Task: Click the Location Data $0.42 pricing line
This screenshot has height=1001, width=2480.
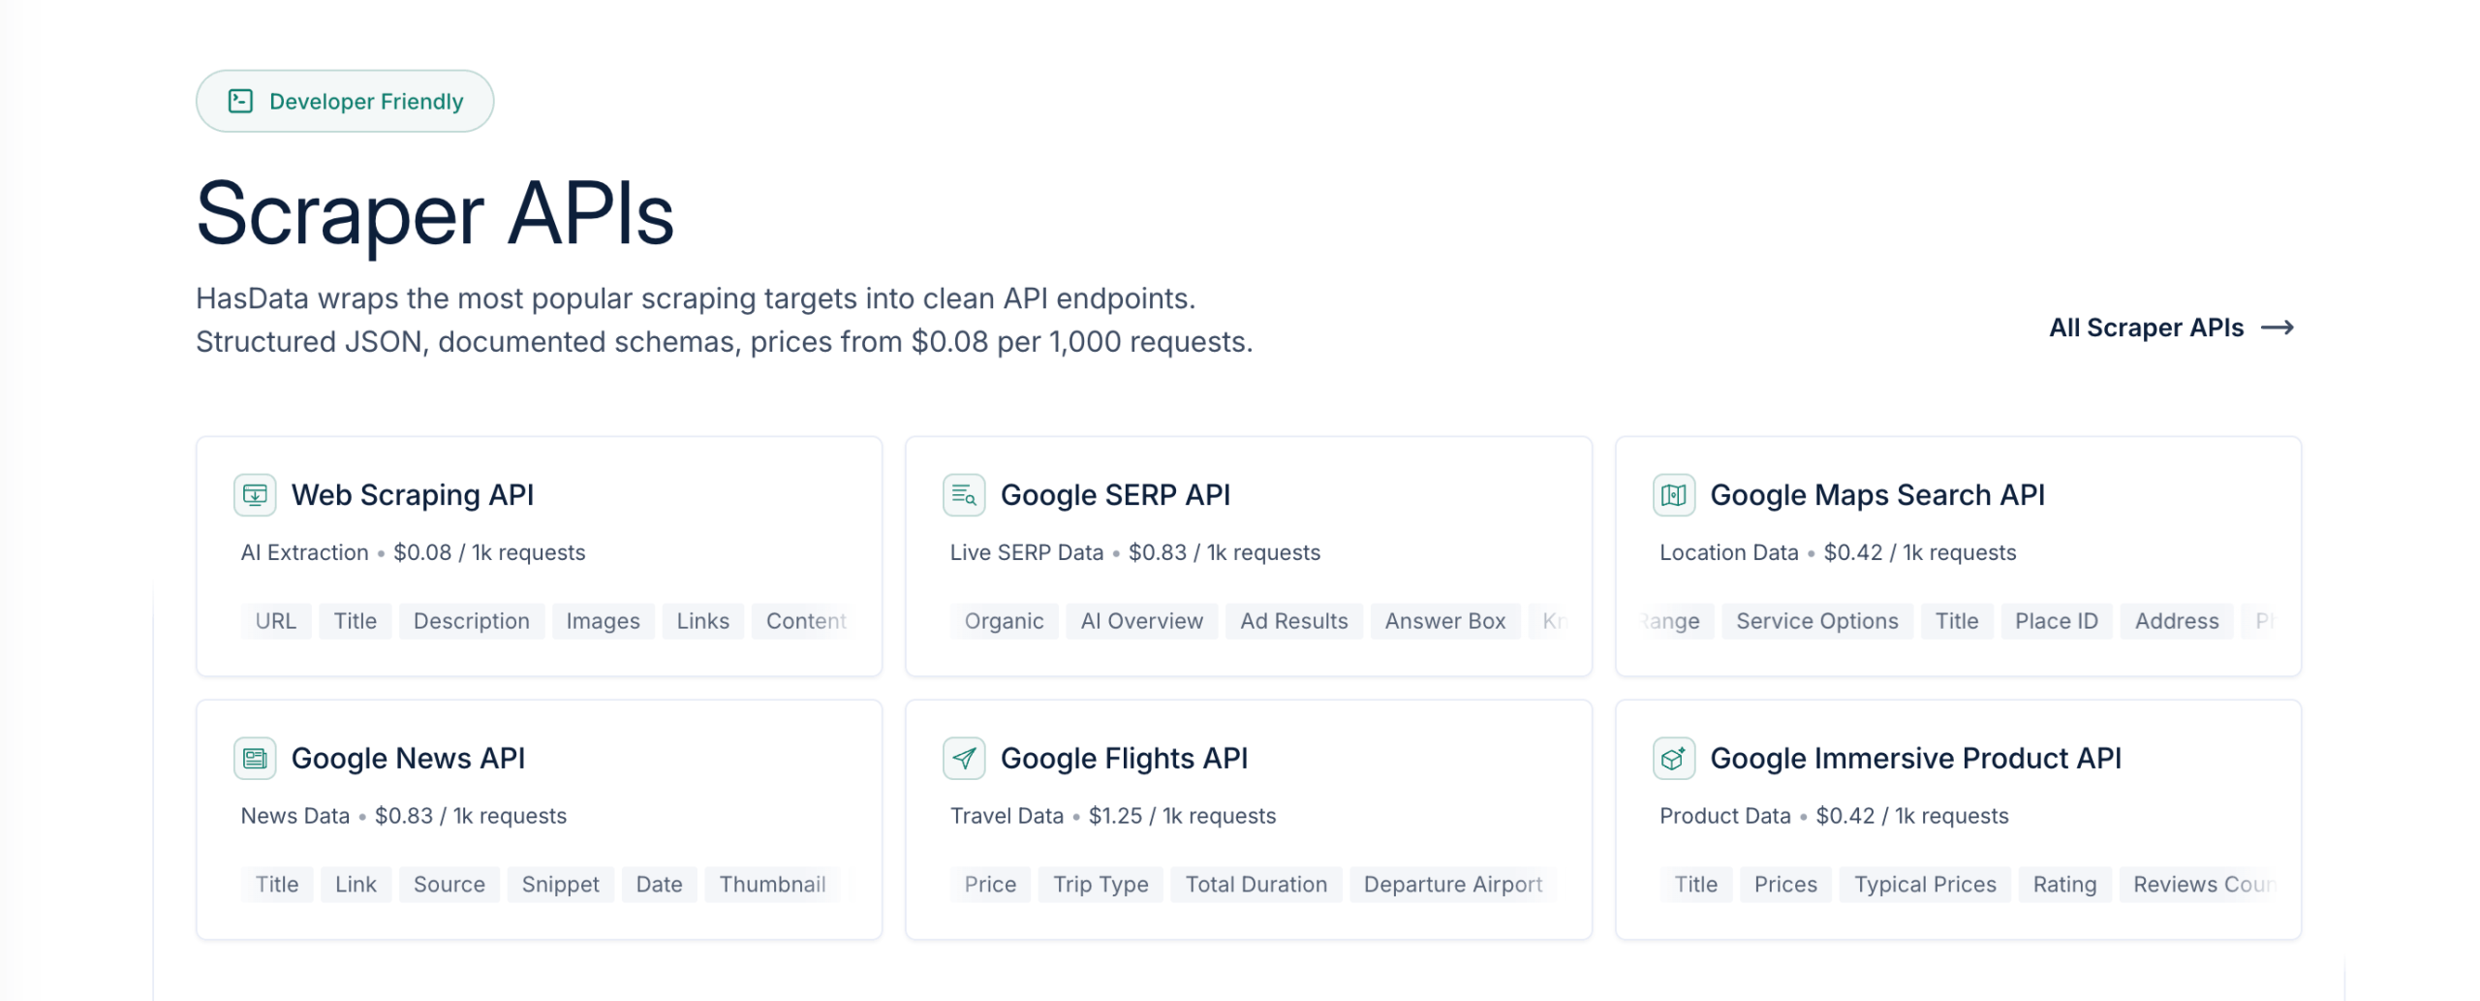Action: (x=1838, y=552)
